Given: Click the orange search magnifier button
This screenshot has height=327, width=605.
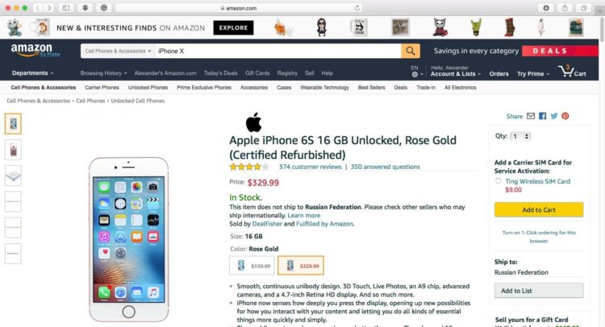Looking at the screenshot, I should pos(411,51).
